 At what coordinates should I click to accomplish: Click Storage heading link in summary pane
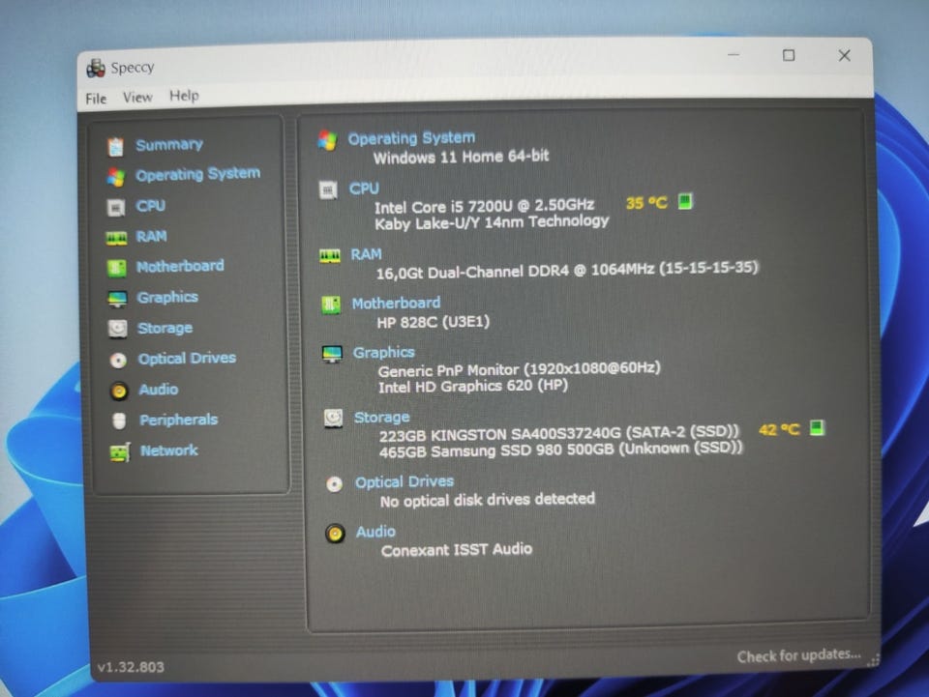coord(382,417)
